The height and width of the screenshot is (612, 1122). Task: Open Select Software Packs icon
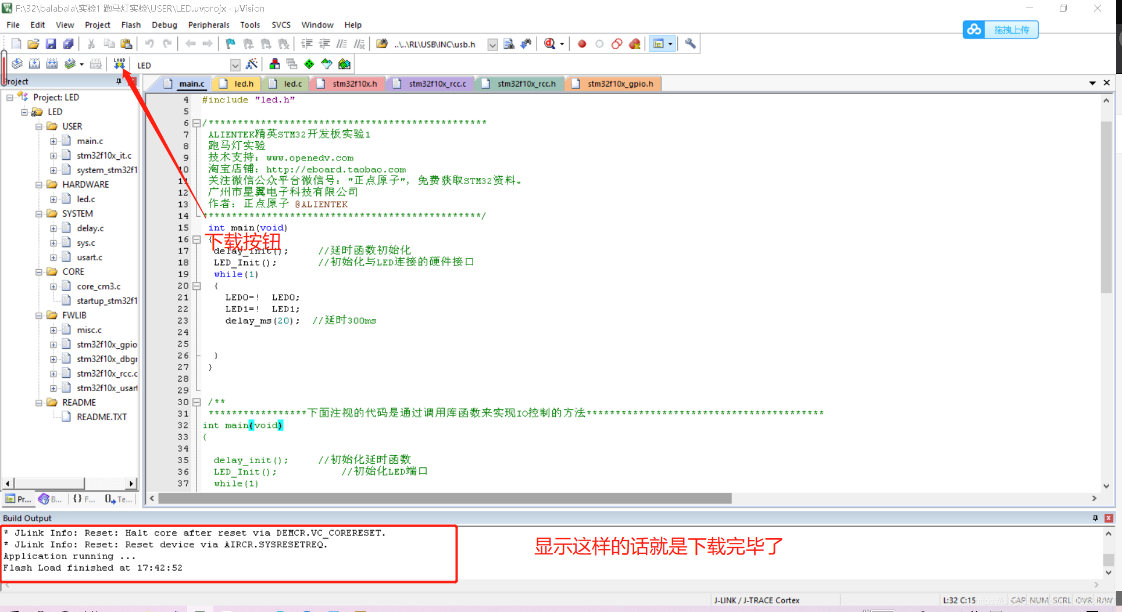pyautogui.click(x=327, y=64)
